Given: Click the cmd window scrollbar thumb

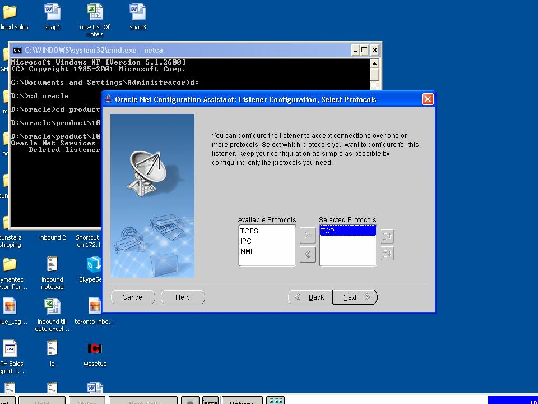Looking at the screenshot, I should [375, 75].
